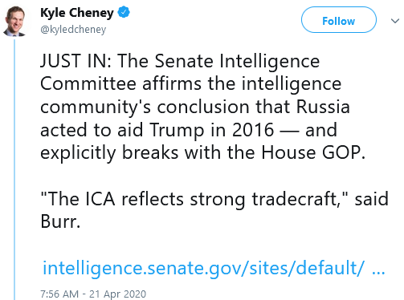Click the blue verified badge icon
This screenshot has width=404, height=300.
124,13
